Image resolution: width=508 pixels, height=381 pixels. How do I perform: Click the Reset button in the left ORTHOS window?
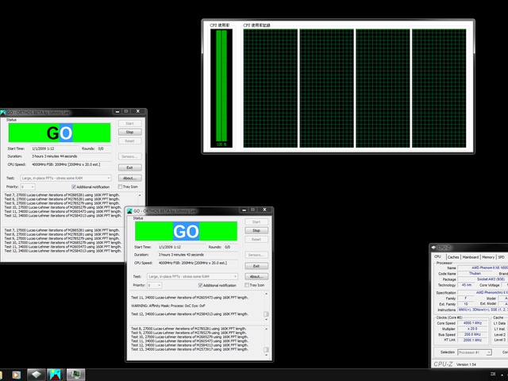[129, 141]
